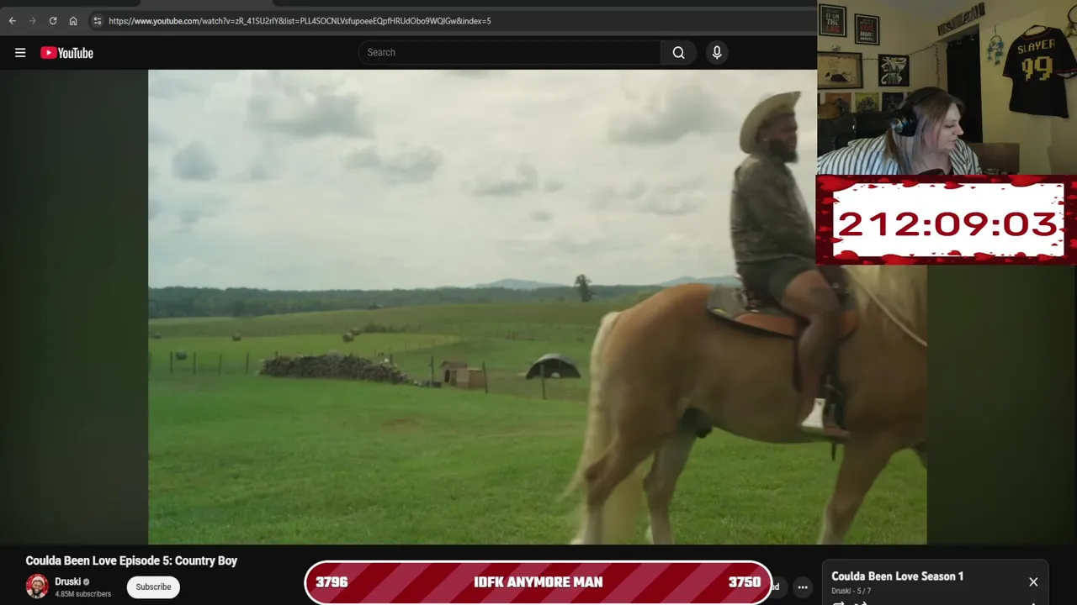Close the Coulda Been Love playlist panel
Image resolution: width=1077 pixels, height=605 pixels.
click(x=1033, y=581)
